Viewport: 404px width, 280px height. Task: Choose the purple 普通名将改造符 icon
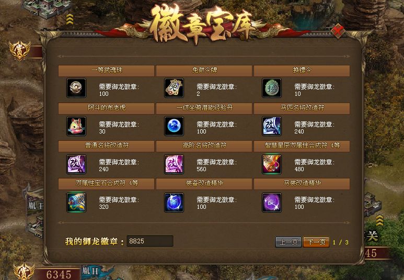76,164
